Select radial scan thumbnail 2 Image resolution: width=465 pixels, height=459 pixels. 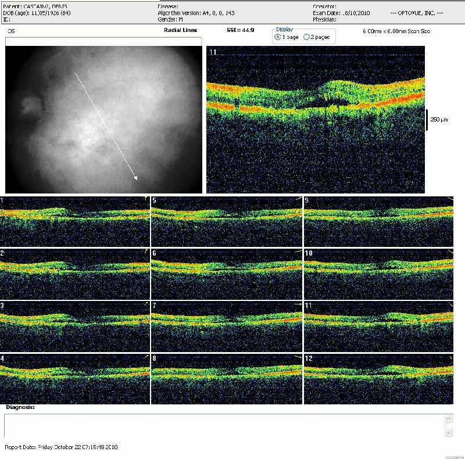74,274
